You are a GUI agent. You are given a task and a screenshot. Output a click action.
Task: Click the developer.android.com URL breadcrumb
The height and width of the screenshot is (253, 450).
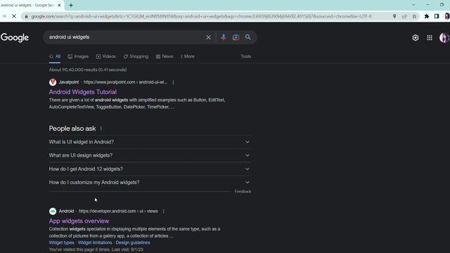pyautogui.click(x=118, y=212)
